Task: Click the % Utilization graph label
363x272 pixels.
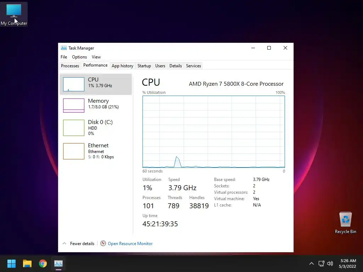Action: [x=154, y=92]
